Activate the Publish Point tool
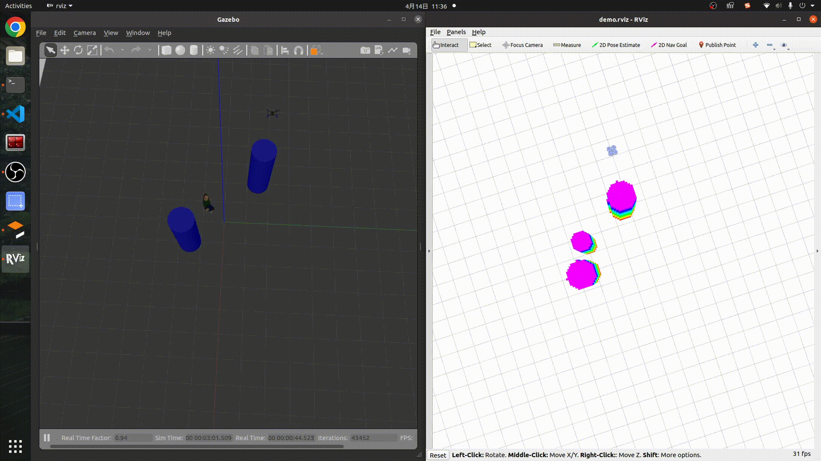 (717, 45)
